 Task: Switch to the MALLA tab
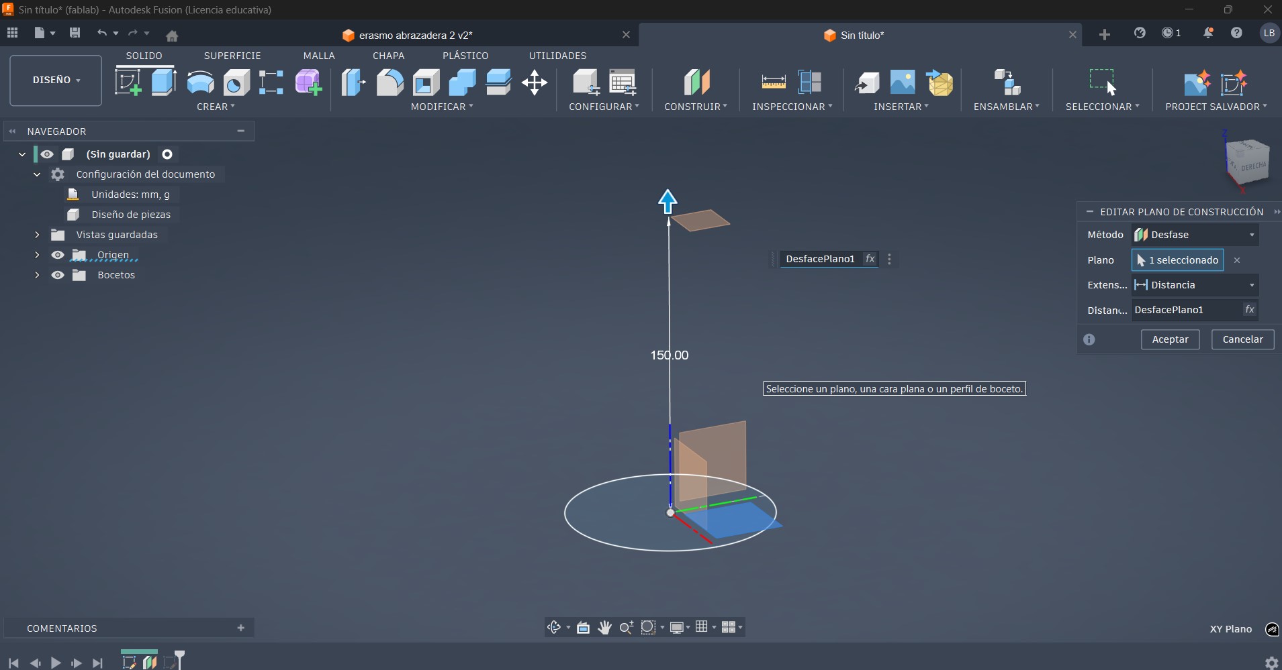pos(319,56)
